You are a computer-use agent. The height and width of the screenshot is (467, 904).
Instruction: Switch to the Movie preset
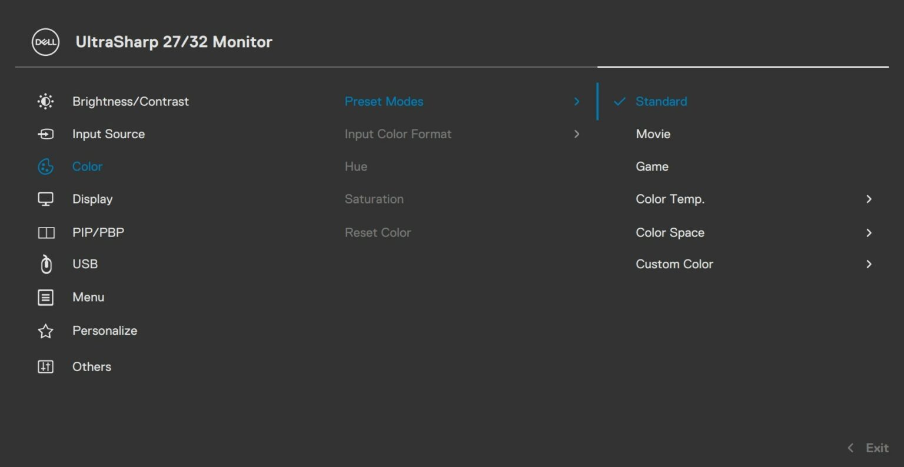(x=653, y=134)
